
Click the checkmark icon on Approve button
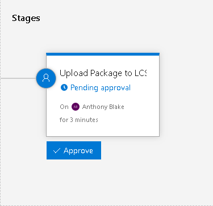(x=57, y=150)
